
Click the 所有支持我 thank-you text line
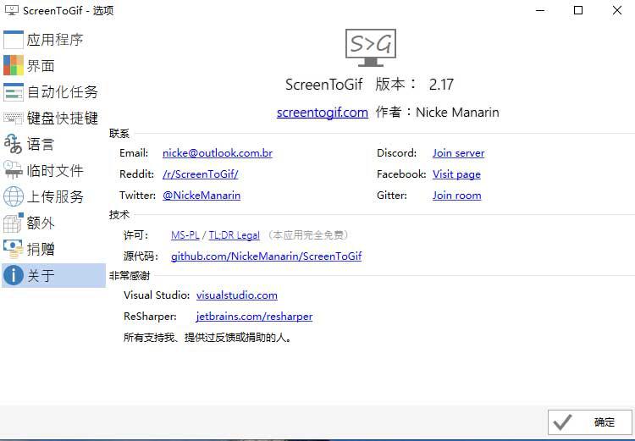coord(207,338)
